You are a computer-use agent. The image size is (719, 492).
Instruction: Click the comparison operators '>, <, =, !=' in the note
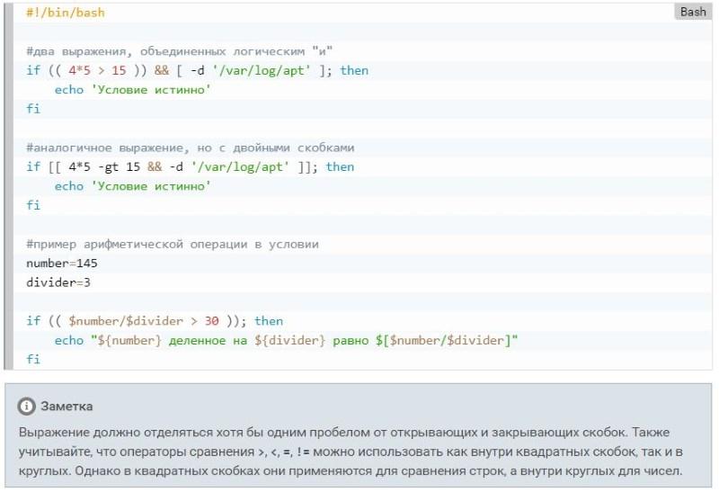click(x=284, y=452)
